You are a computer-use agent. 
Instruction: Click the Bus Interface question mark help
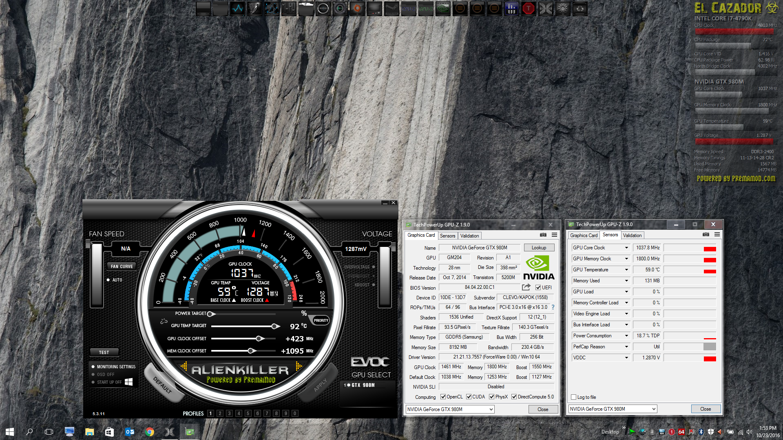tap(553, 307)
